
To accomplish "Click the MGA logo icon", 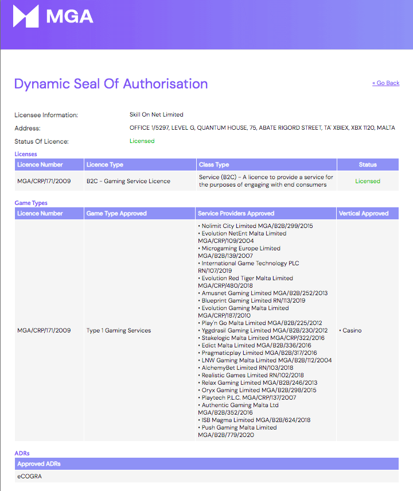I will 26,16.
